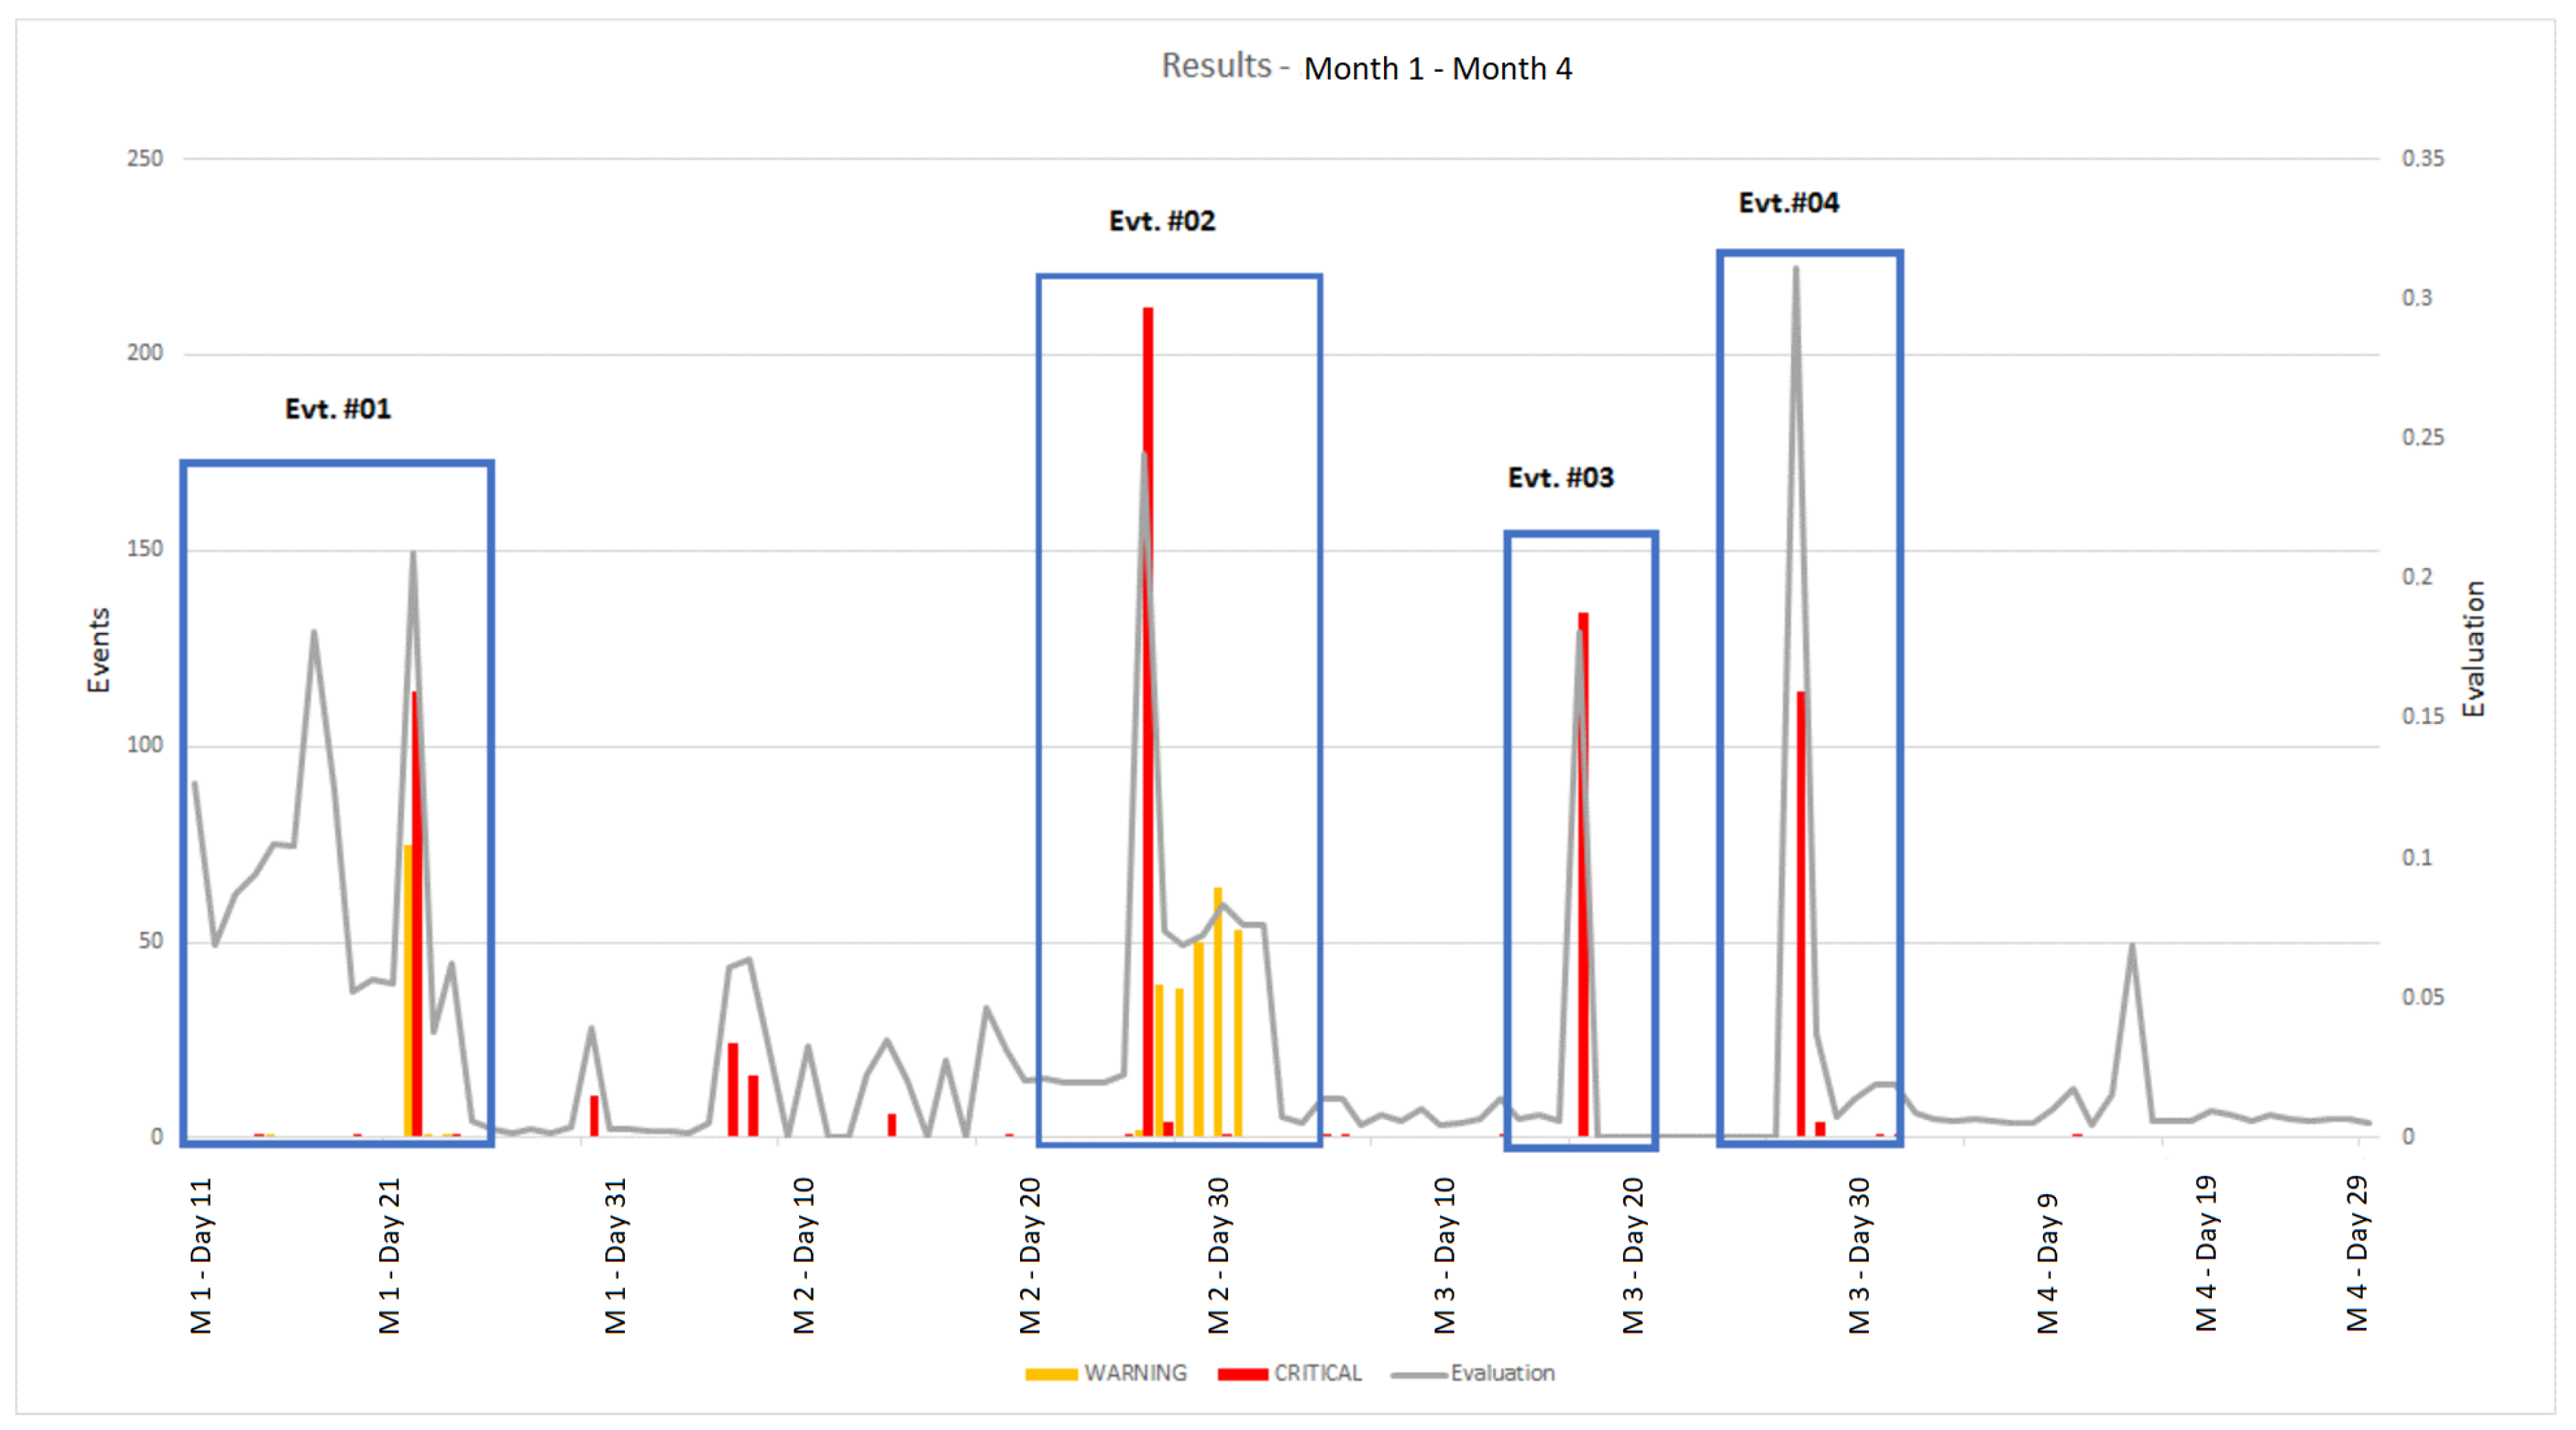This screenshot has height=1430, width=2576.
Task: Click the "0" tick on the Events axis
Action: coord(157,1136)
